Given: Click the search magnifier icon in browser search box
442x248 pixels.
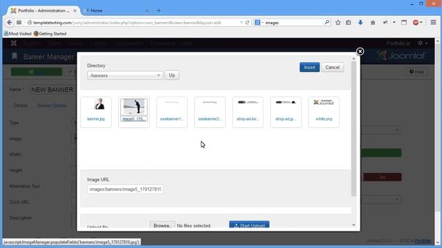Looking at the screenshot, I should tap(327, 22).
